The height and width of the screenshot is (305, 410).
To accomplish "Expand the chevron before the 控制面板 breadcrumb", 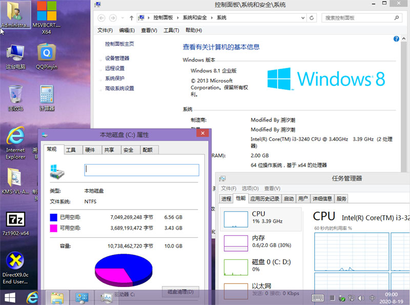I will pyautogui.click(x=148, y=18).
